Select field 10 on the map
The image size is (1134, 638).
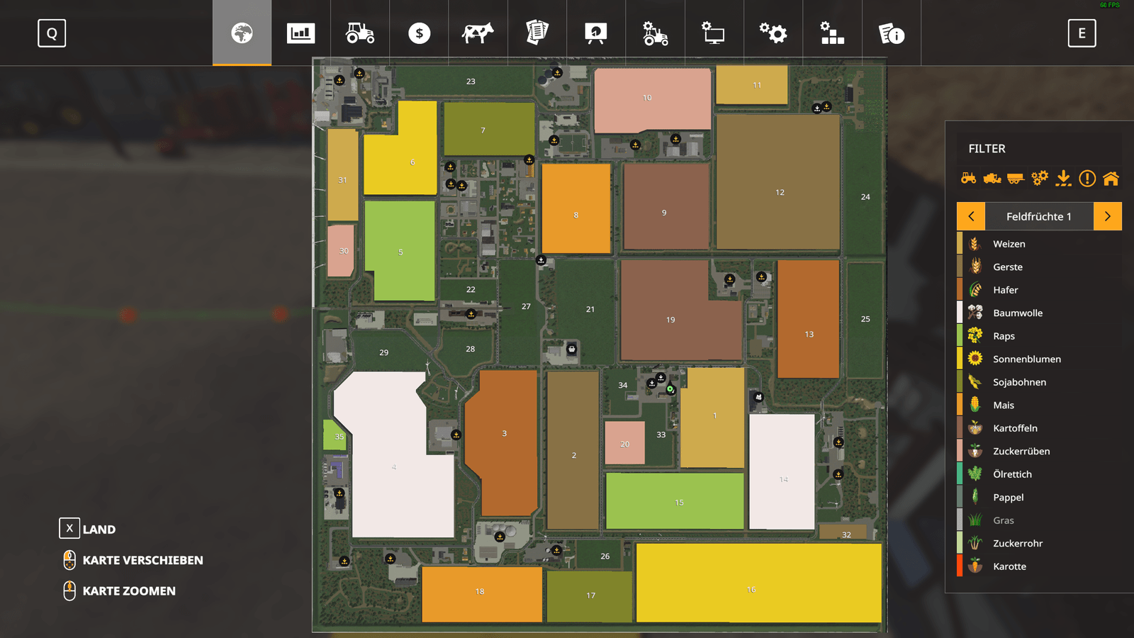[652, 99]
